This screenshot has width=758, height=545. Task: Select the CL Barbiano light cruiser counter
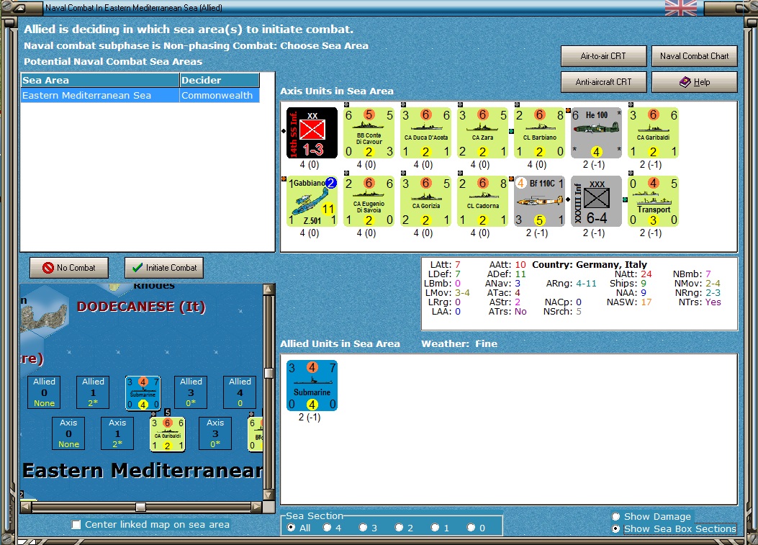(539, 132)
